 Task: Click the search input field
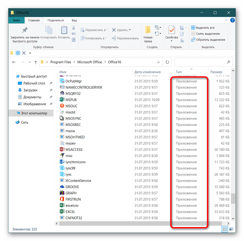click(200, 62)
